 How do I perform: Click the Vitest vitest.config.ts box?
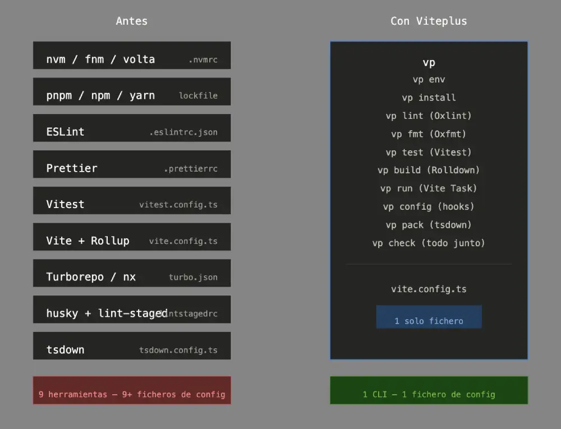(x=131, y=200)
